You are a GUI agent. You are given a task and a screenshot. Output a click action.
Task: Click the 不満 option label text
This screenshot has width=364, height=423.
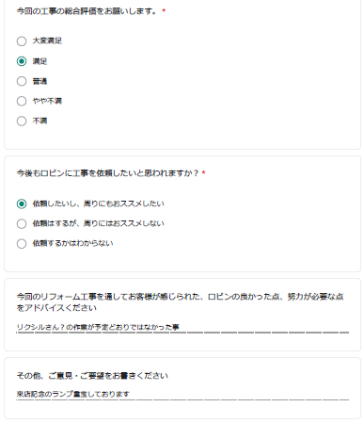tap(40, 121)
